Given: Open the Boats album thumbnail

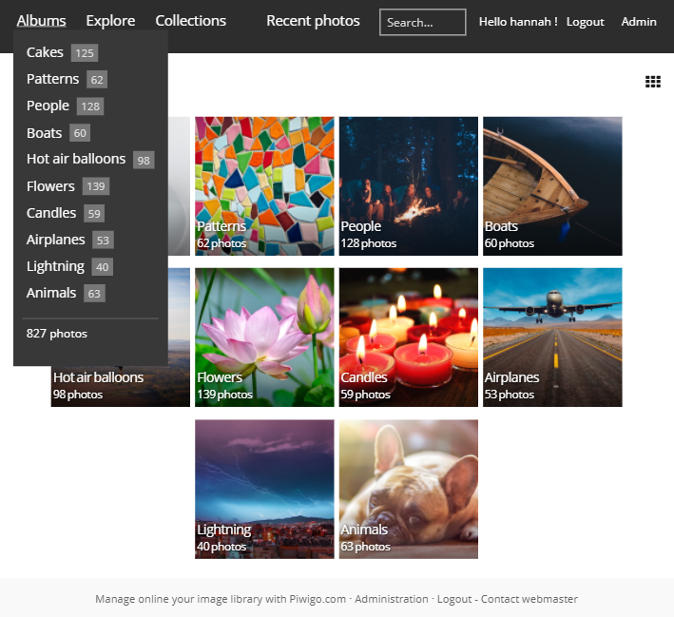Looking at the screenshot, I should 552,185.
